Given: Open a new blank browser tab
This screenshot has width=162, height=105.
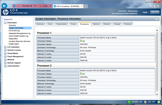Looking at the screenshot, I should coord(86,6).
